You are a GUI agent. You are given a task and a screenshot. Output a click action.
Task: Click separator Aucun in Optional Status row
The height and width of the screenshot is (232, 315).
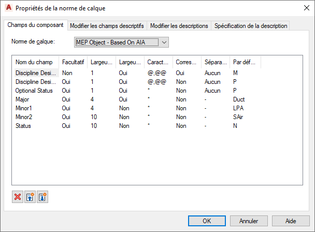tap(212, 91)
